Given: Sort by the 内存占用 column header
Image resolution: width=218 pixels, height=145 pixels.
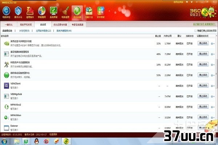Looking at the screenshot, I should coord(167,36).
